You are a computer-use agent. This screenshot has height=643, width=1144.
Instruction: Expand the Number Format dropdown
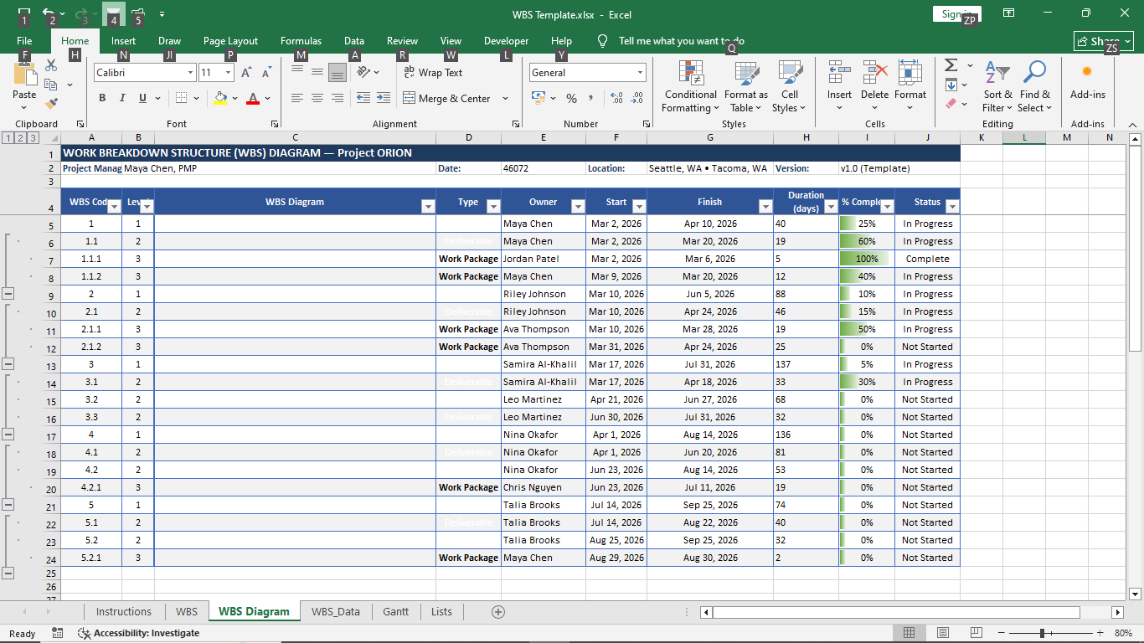tap(640, 73)
